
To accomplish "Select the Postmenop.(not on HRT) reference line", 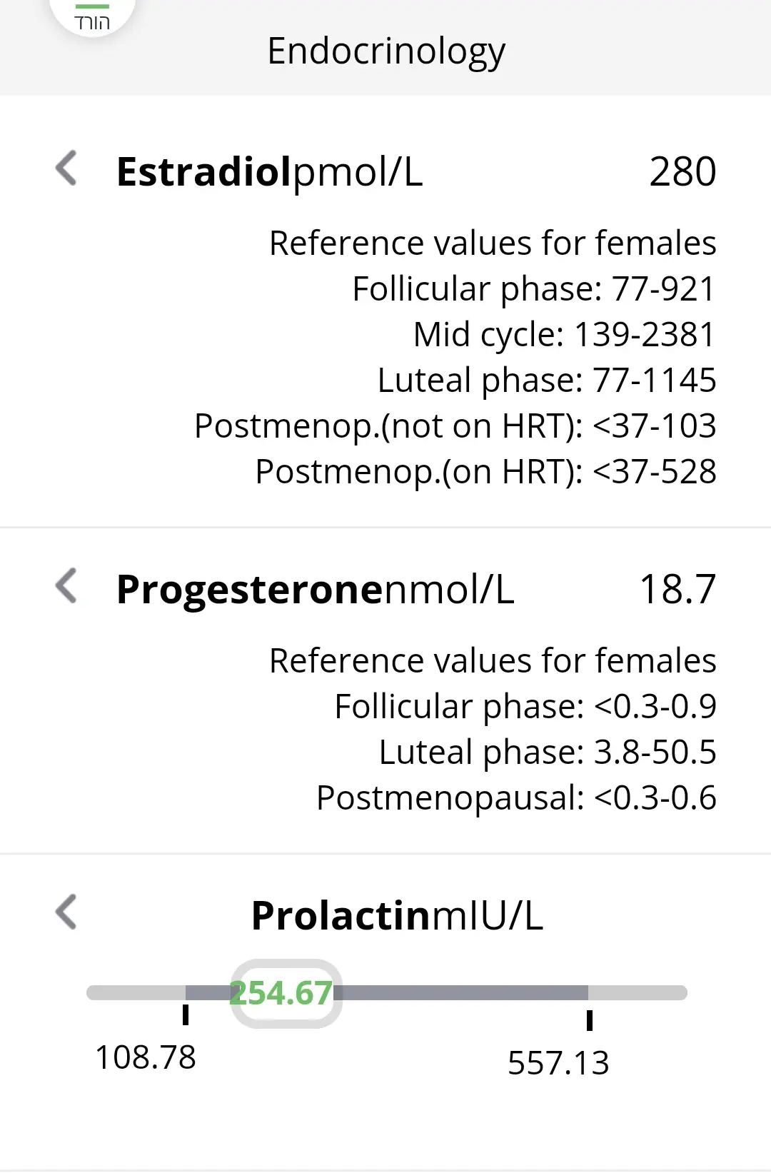I will (x=455, y=426).
